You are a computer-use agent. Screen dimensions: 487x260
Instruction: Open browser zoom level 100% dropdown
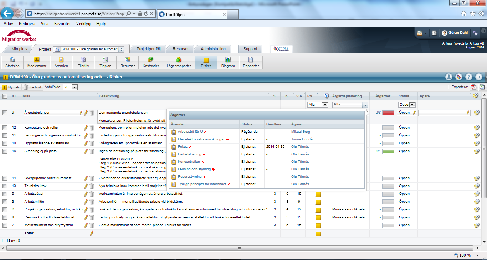[x=478, y=255]
